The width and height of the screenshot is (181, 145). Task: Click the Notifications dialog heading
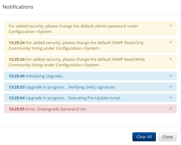click(x=18, y=7)
